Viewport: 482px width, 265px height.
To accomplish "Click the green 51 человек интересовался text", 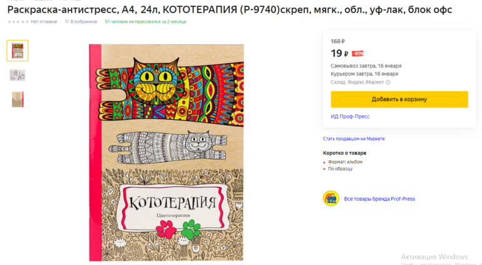I will click(145, 22).
